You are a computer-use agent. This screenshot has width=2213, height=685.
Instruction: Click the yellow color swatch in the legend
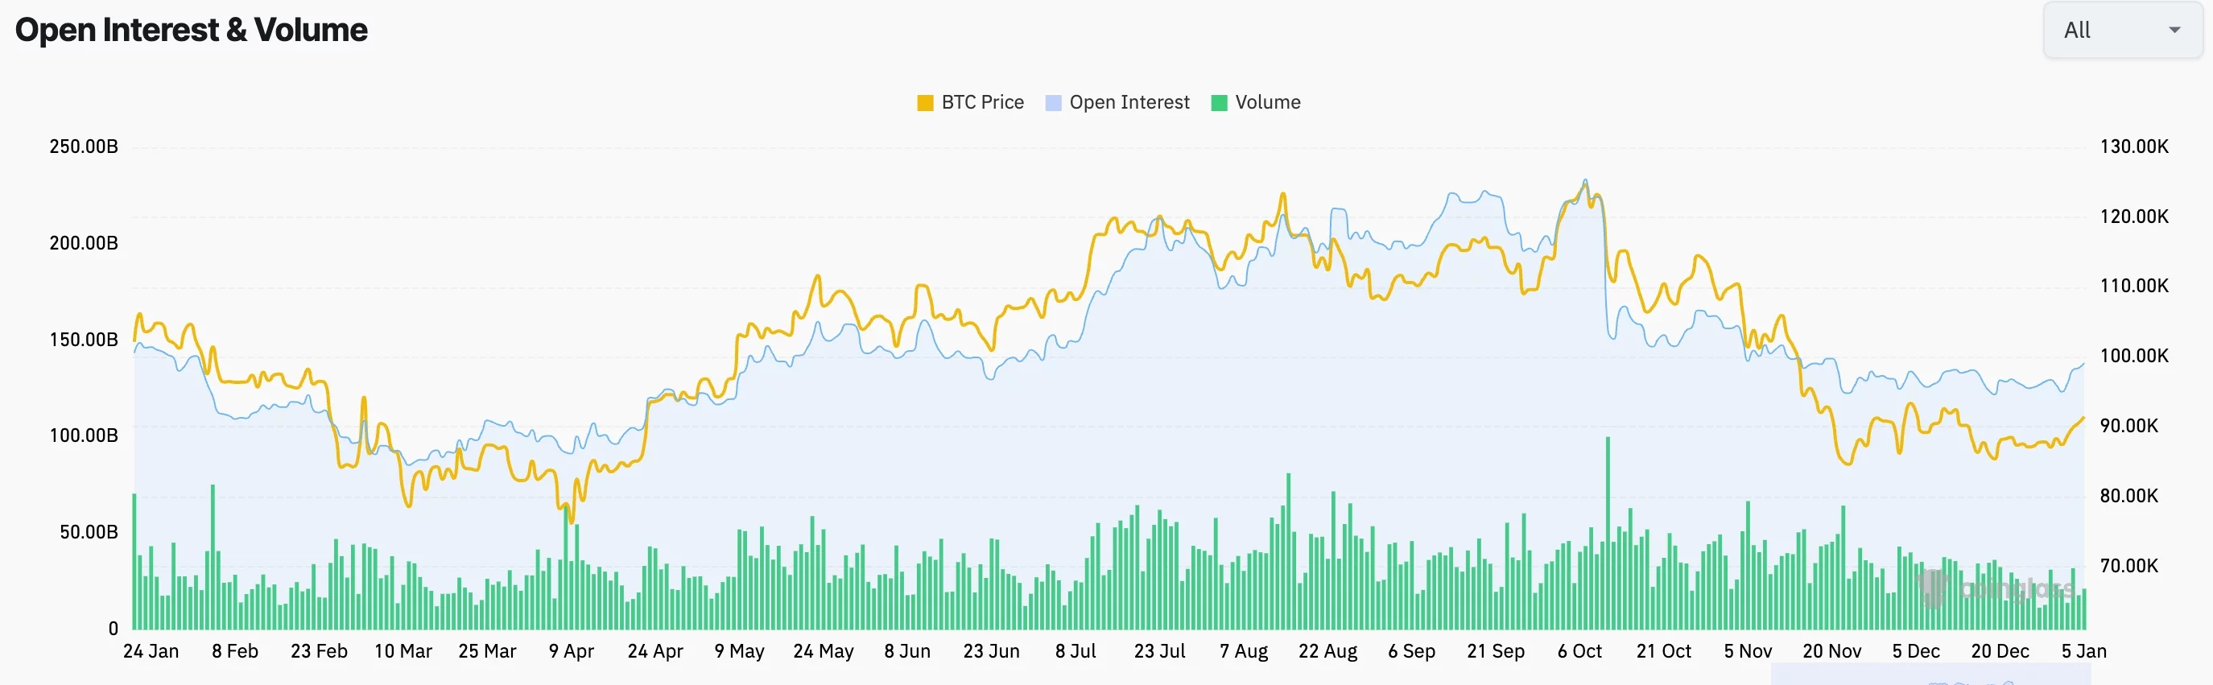925,101
